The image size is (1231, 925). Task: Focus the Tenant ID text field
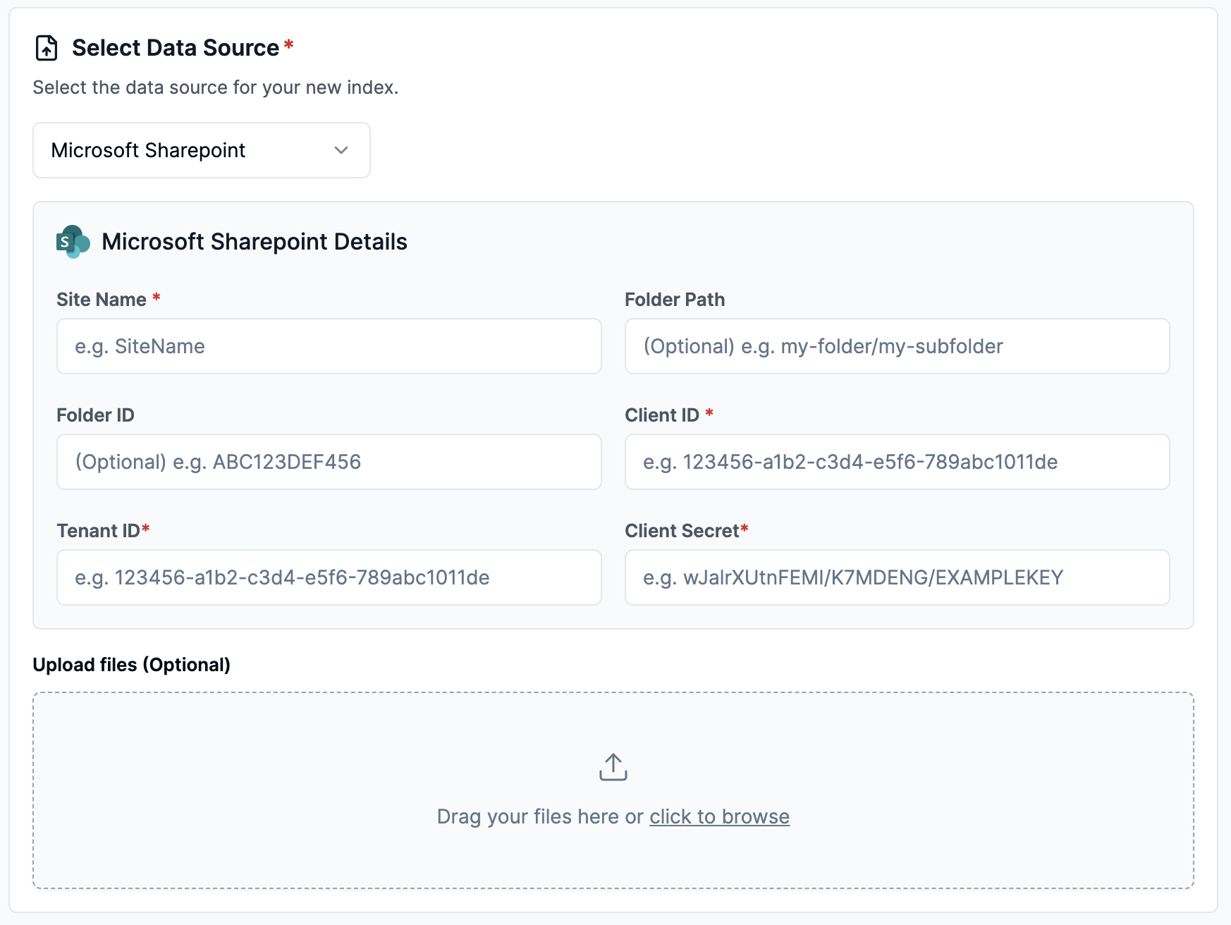coord(329,577)
